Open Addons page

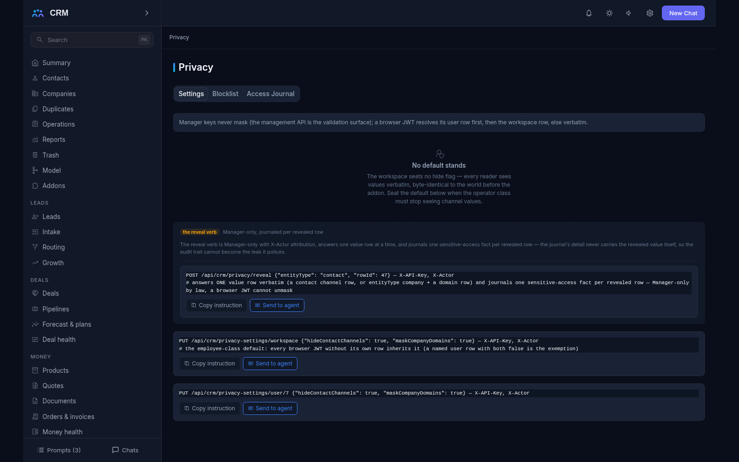92,186
